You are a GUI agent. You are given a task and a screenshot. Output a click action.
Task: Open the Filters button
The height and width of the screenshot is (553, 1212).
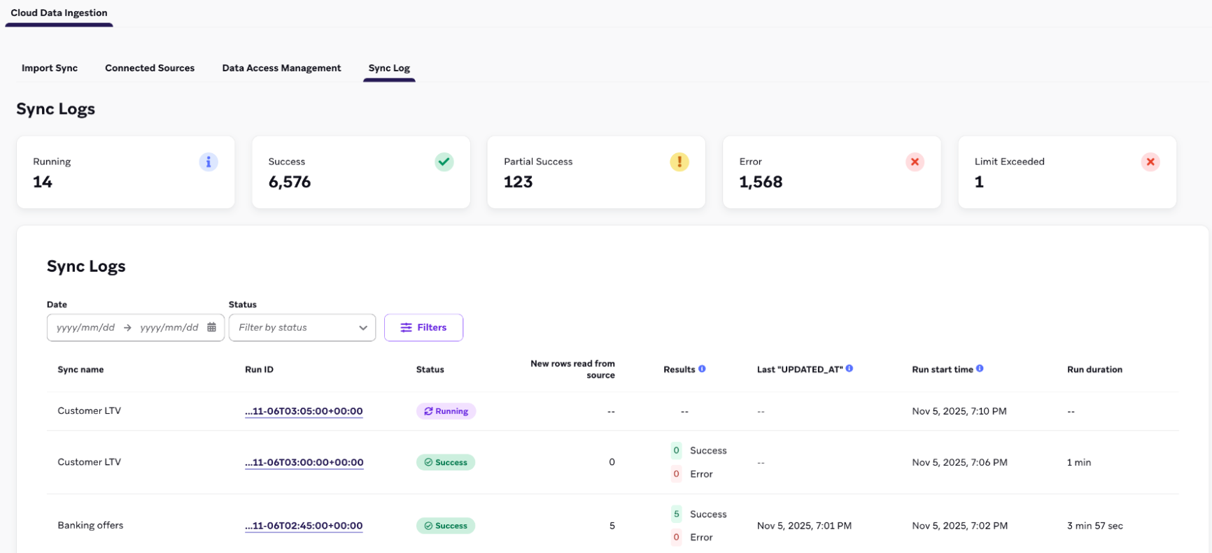coord(423,327)
